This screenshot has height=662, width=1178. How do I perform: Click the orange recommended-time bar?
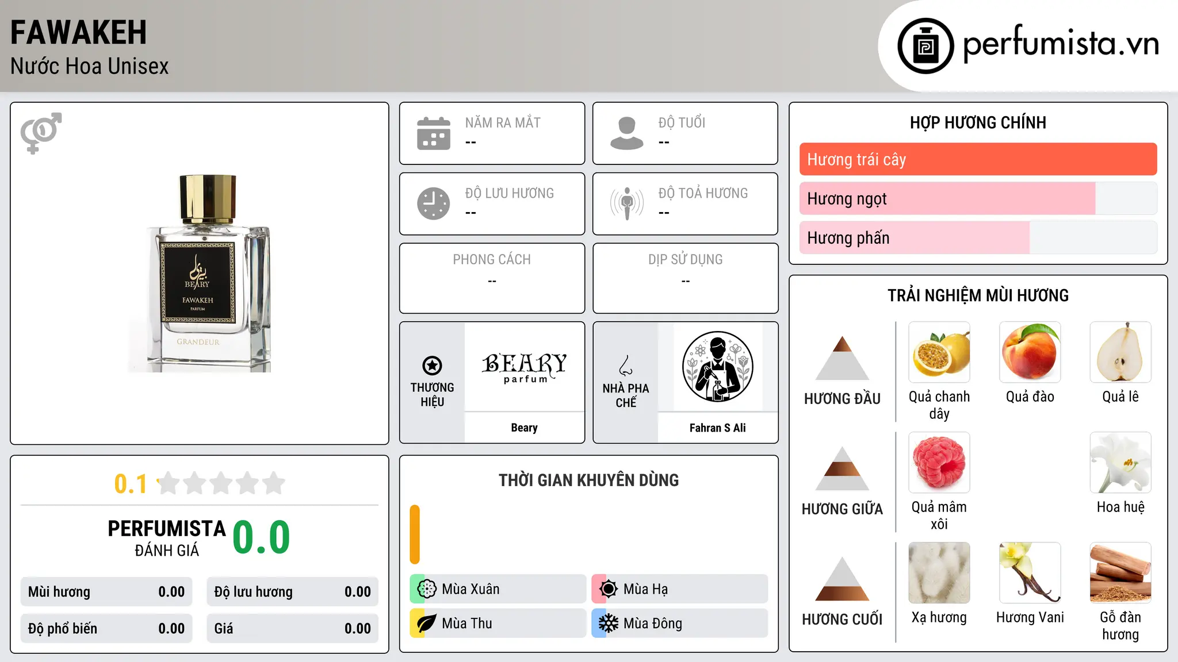[415, 534]
